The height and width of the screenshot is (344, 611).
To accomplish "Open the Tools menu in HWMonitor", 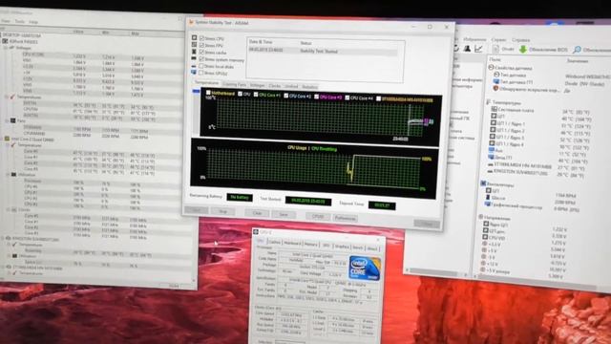I will click(19, 21).
